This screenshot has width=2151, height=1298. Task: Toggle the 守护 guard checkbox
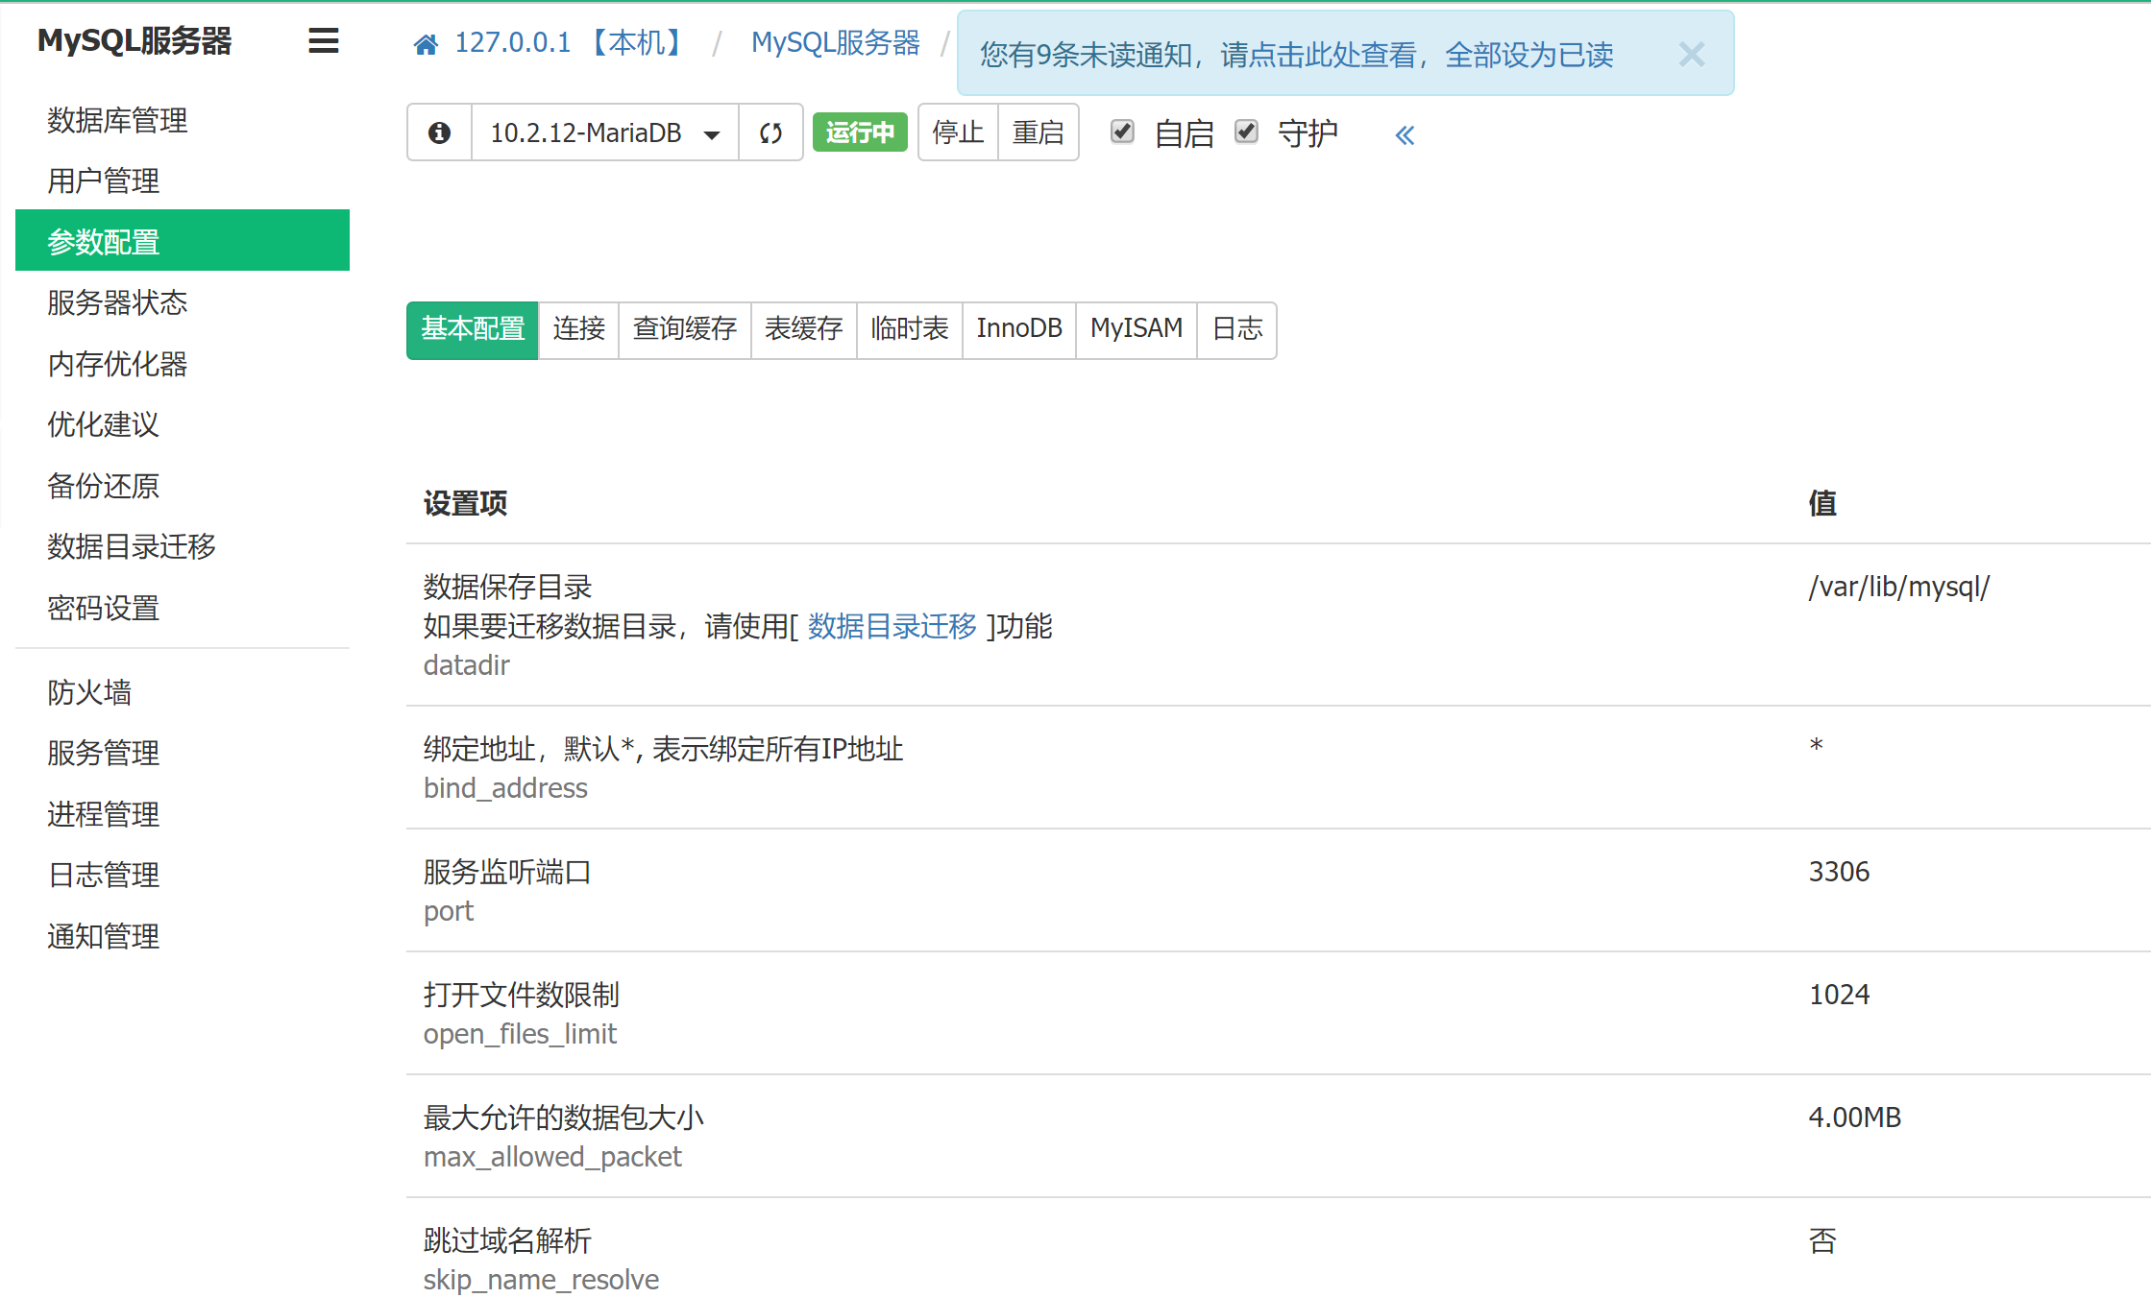[x=1246, y=132]
